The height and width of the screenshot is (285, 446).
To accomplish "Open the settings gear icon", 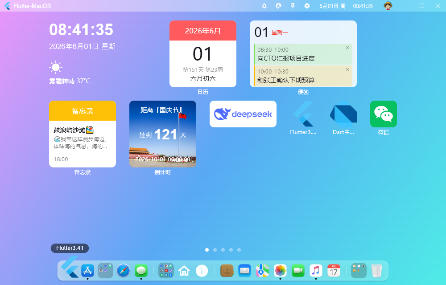I will [307, 6].
